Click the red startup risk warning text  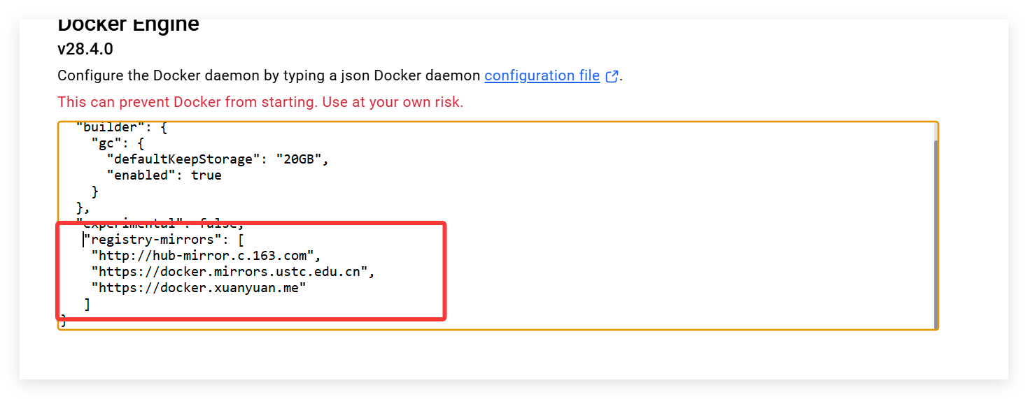(260, 102)
